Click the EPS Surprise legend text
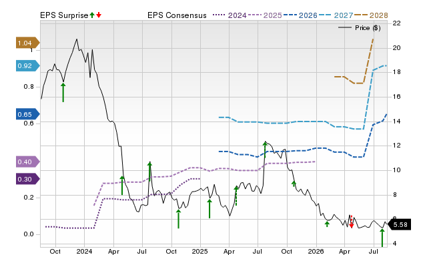 pos(64,15)
